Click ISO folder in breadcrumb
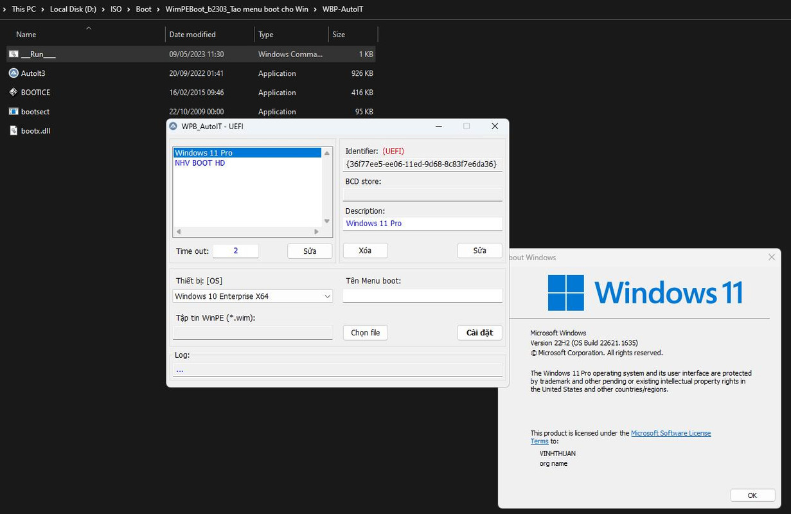This screenshot has width=791, height=514. (117, 9)
